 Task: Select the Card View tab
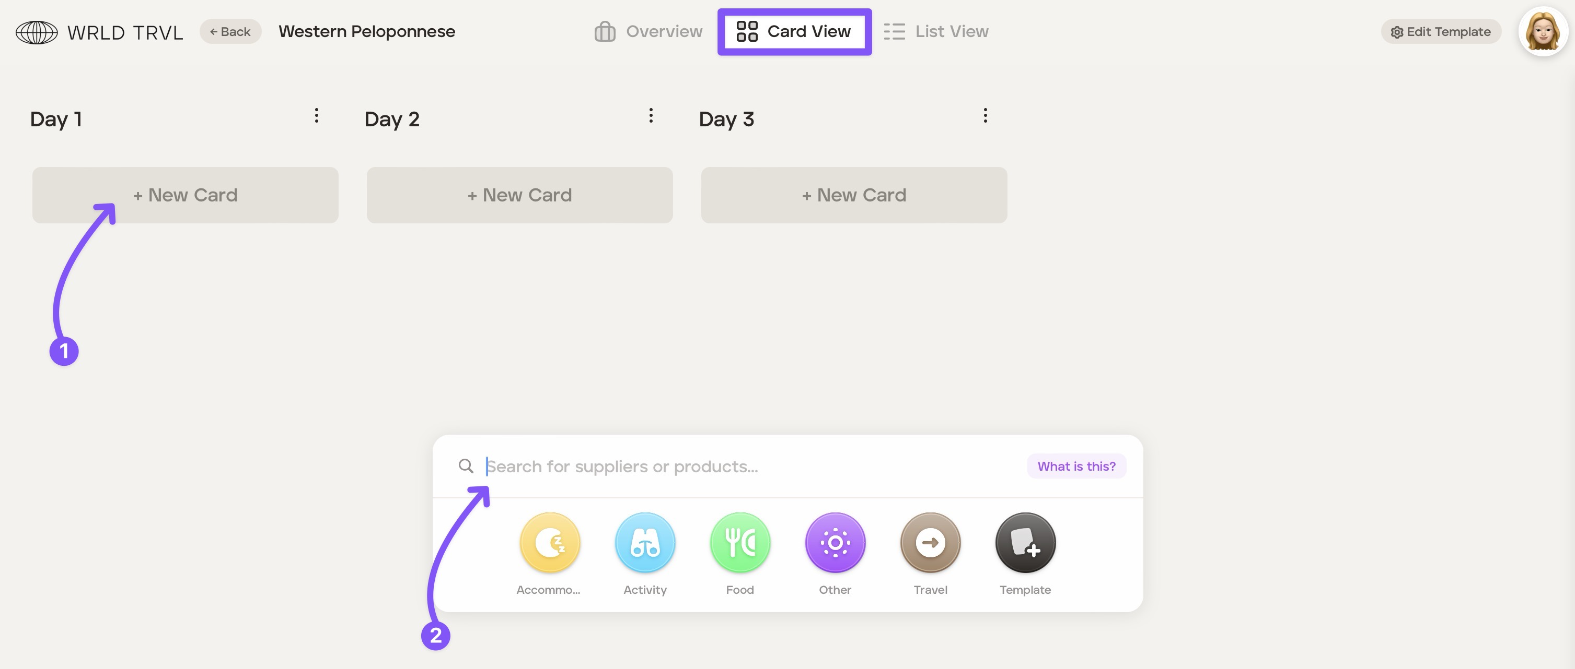[794, 31]
